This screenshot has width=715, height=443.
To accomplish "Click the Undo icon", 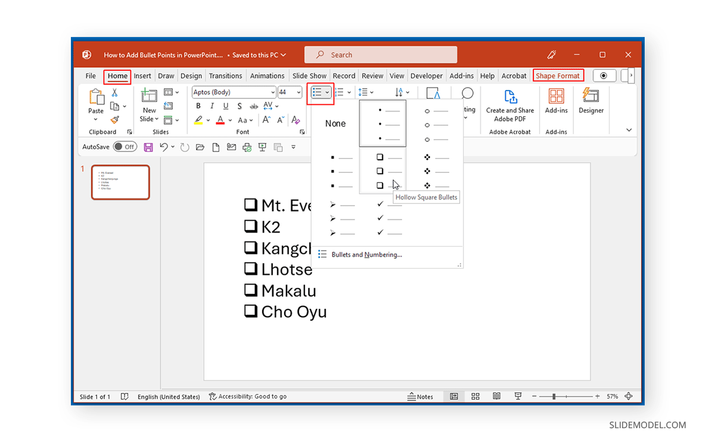I will [165, 146].
